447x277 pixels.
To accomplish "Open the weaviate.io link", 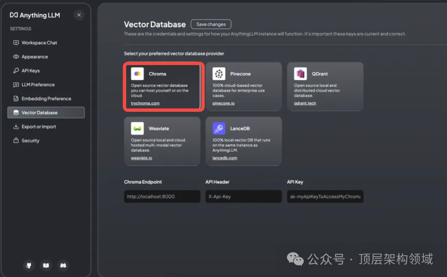I will point(141,158).
